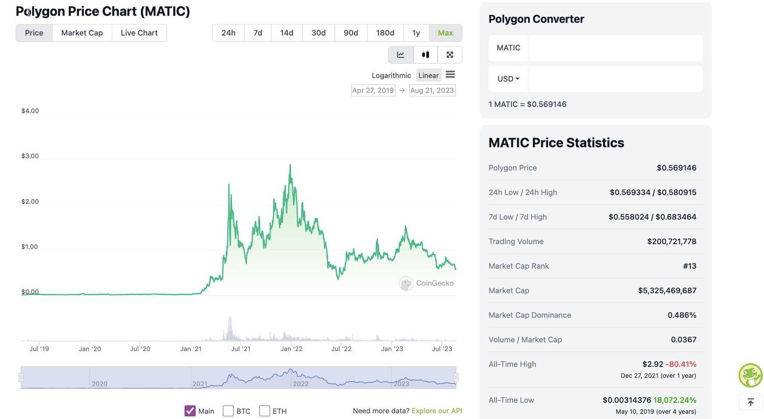Viewport: 764px width, 419px height.
Task: Click the scroll-to-top arrow icon
Action: pyautogui.click(x=750, y=401)
